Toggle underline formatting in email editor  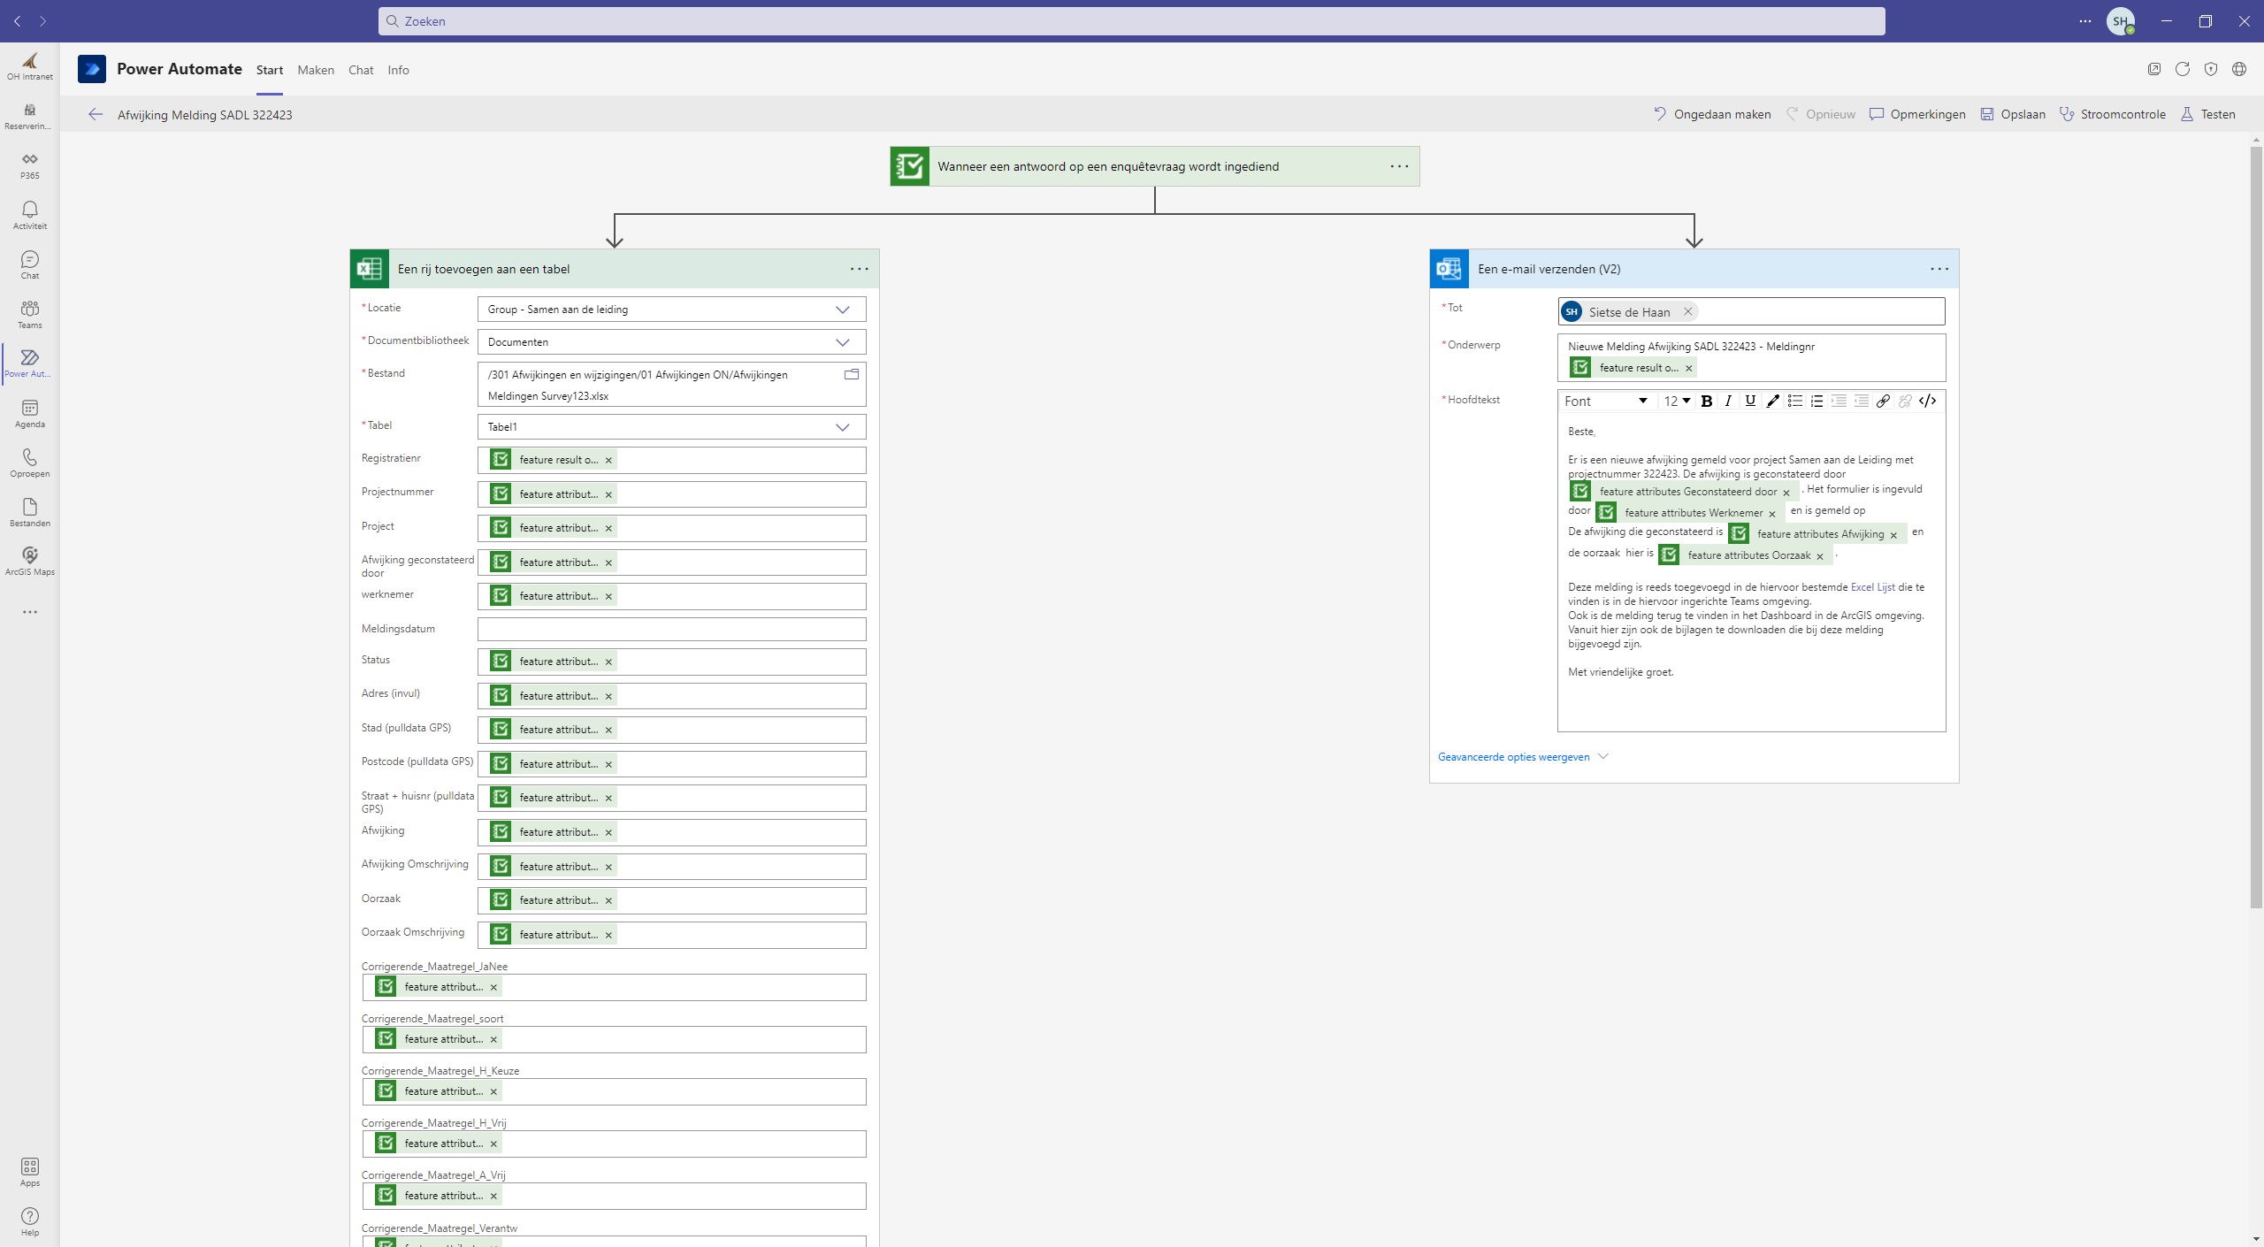(x=1750, y=401)
